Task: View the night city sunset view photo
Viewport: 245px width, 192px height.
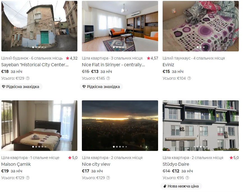Action: pyautogui.click(x=120, y=125)
